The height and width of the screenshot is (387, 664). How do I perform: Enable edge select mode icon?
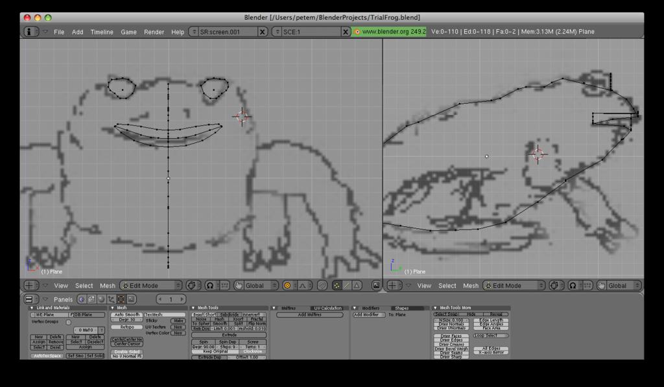(347, 285)
